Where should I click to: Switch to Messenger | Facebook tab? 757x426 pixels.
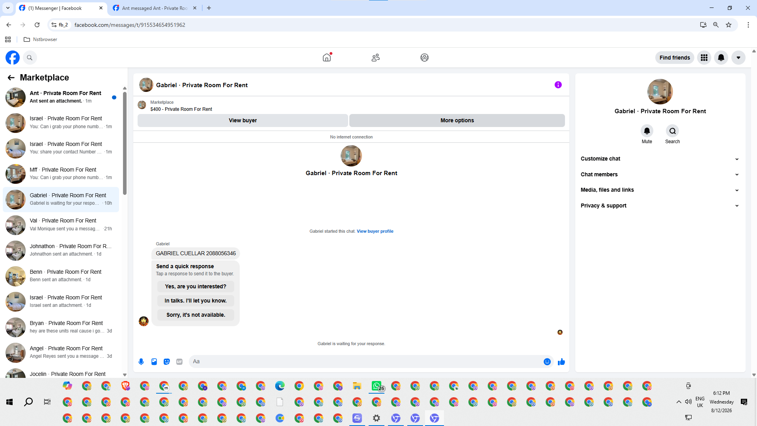pos(61,8)
